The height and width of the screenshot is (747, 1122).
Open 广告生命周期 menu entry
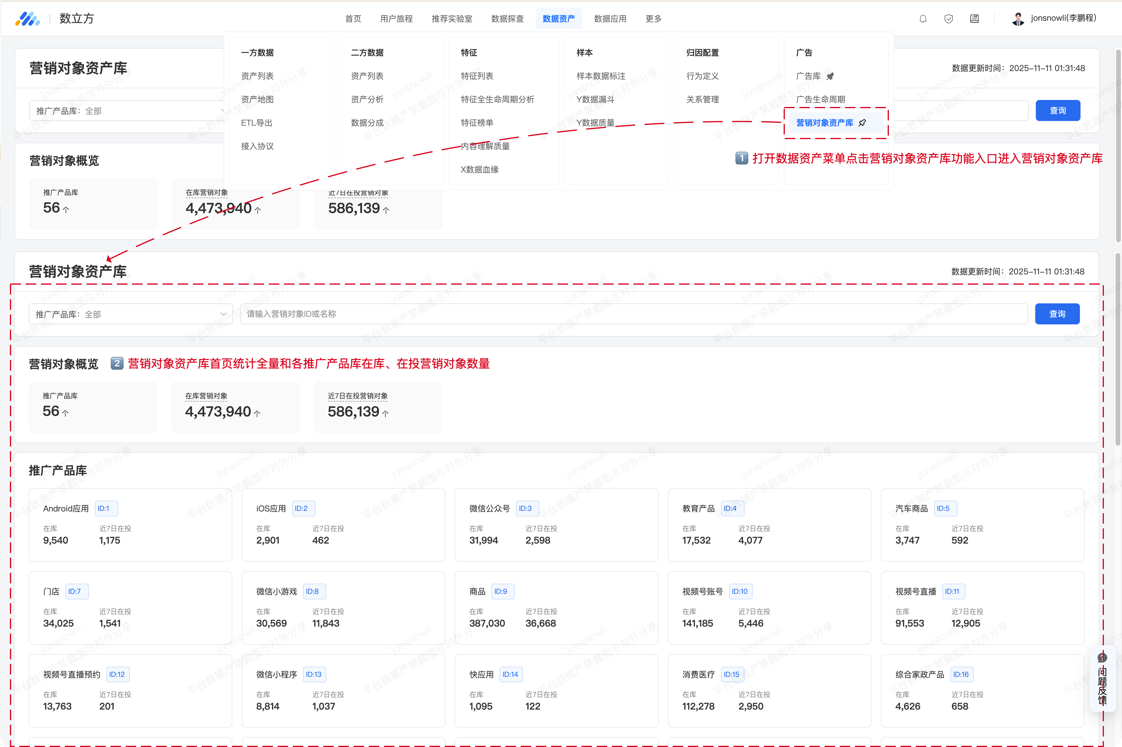820,100
